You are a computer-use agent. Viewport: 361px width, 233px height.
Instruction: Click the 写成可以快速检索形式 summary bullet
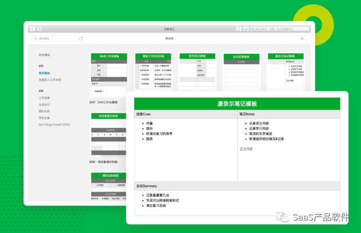[162, 201]
